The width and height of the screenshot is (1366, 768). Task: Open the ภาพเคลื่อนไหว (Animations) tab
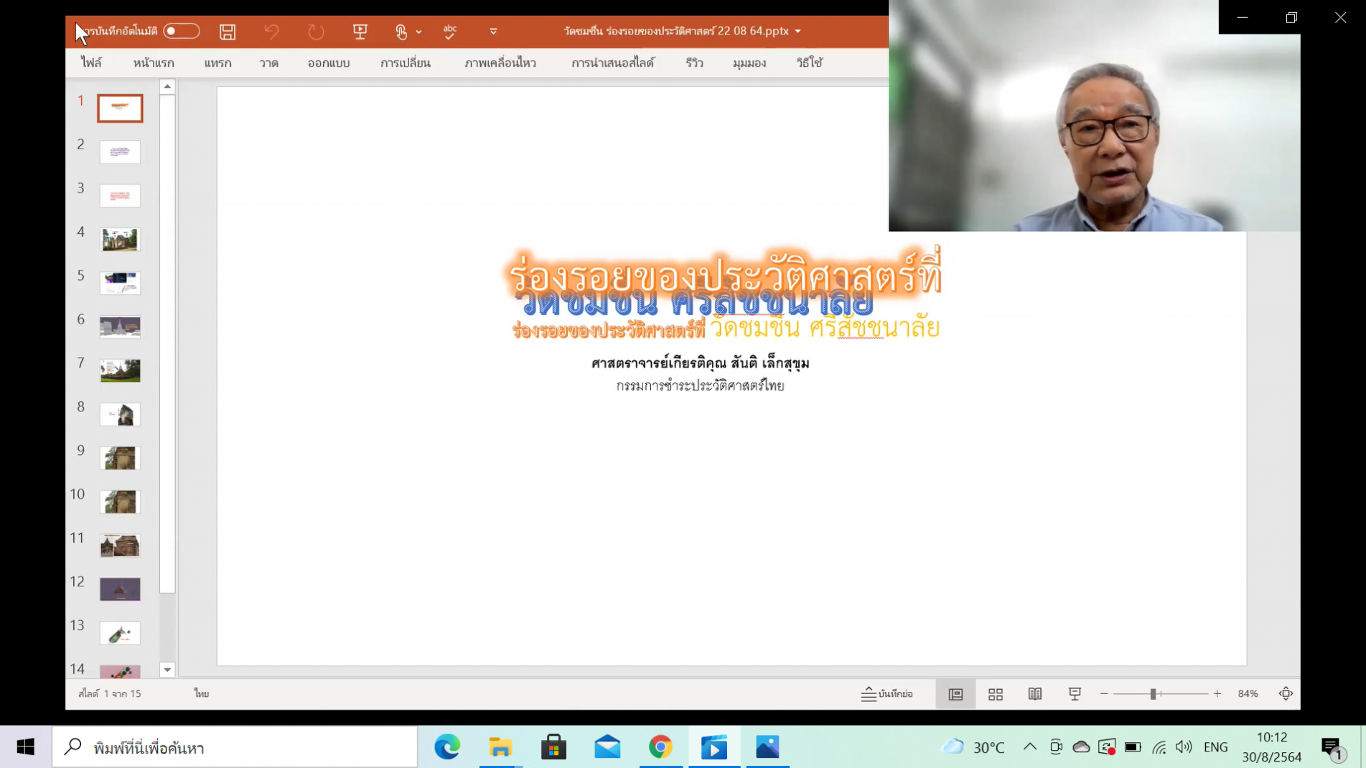[x=500, y=63]
